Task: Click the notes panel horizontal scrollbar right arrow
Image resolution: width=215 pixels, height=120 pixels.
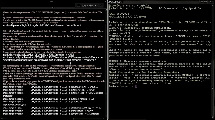Action: click(104, 119)
